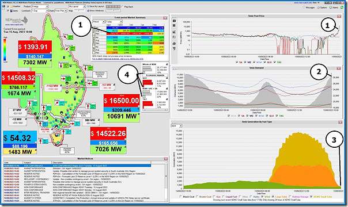Open the Product dropdown

pos(40,6)
